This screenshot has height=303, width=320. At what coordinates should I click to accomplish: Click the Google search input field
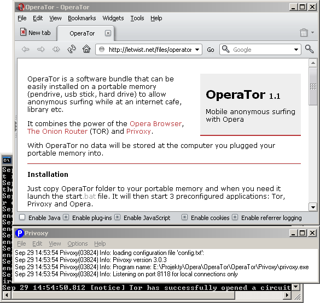pos(260,50)
